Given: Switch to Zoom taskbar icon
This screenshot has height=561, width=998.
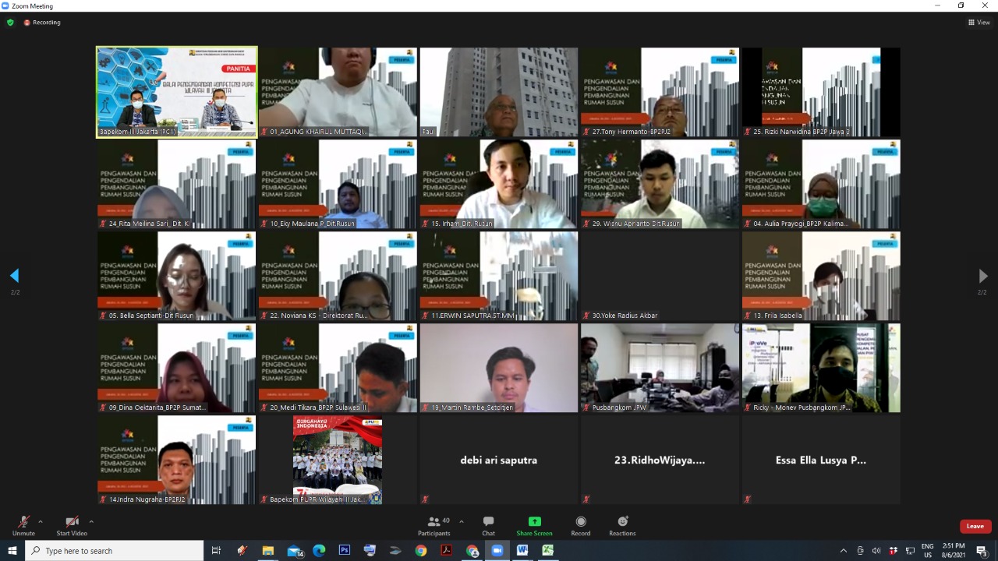Looking at the screenshot, I should [x=497, y=551].
